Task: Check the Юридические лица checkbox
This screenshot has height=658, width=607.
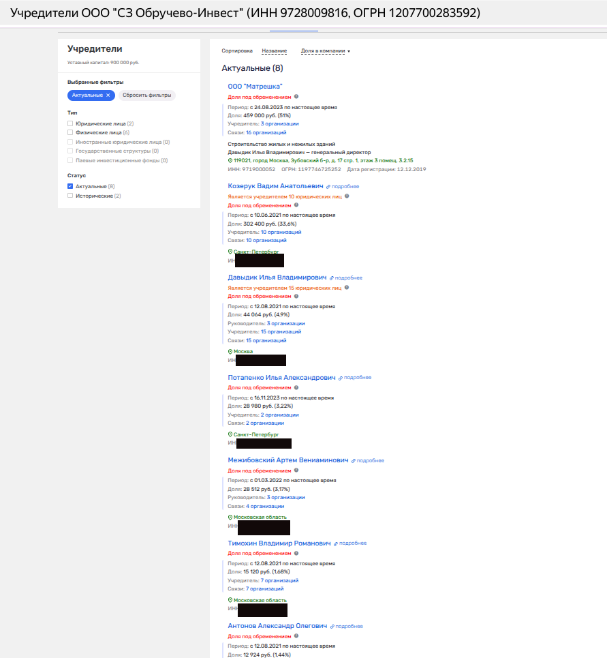Action: coord(70,123)
